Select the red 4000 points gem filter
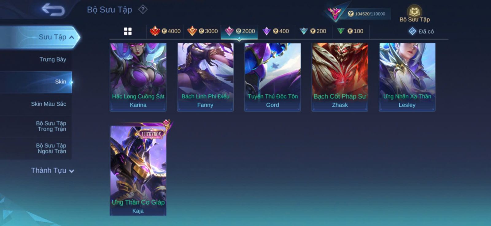The width and height of the screenshot is (491, 226). pos(165,31)
